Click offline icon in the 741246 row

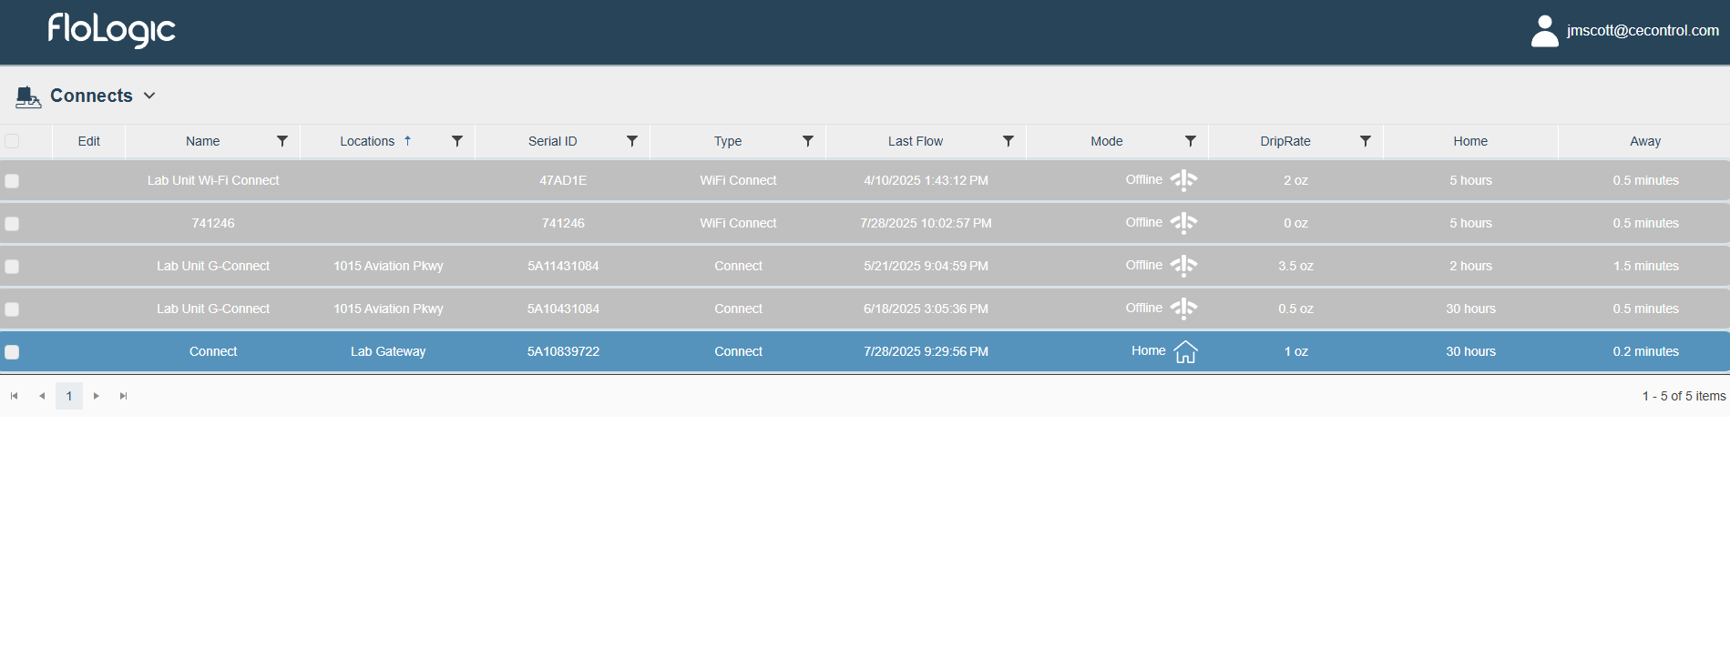1183,223
